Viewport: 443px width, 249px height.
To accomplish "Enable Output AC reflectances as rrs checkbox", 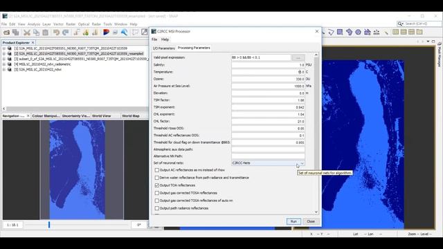I will point(157,170).
